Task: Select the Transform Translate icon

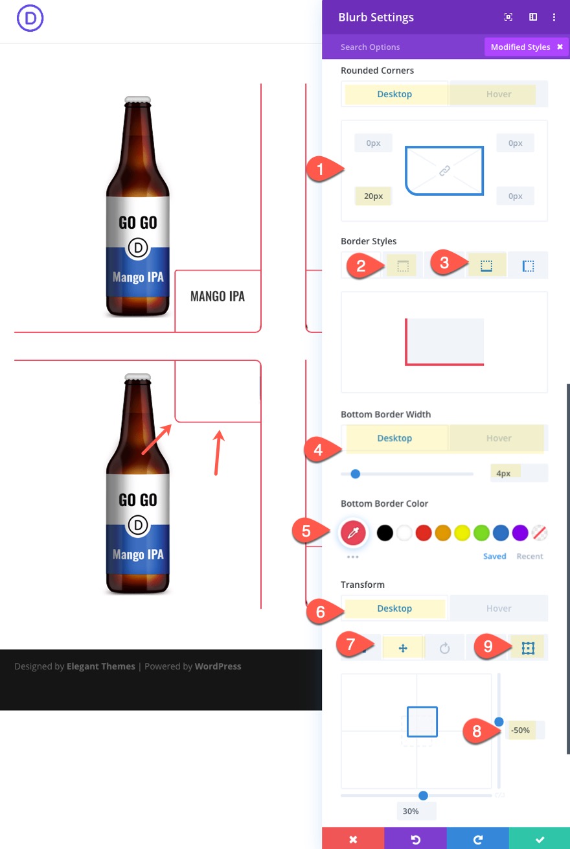Action: (x=402, y=648)
